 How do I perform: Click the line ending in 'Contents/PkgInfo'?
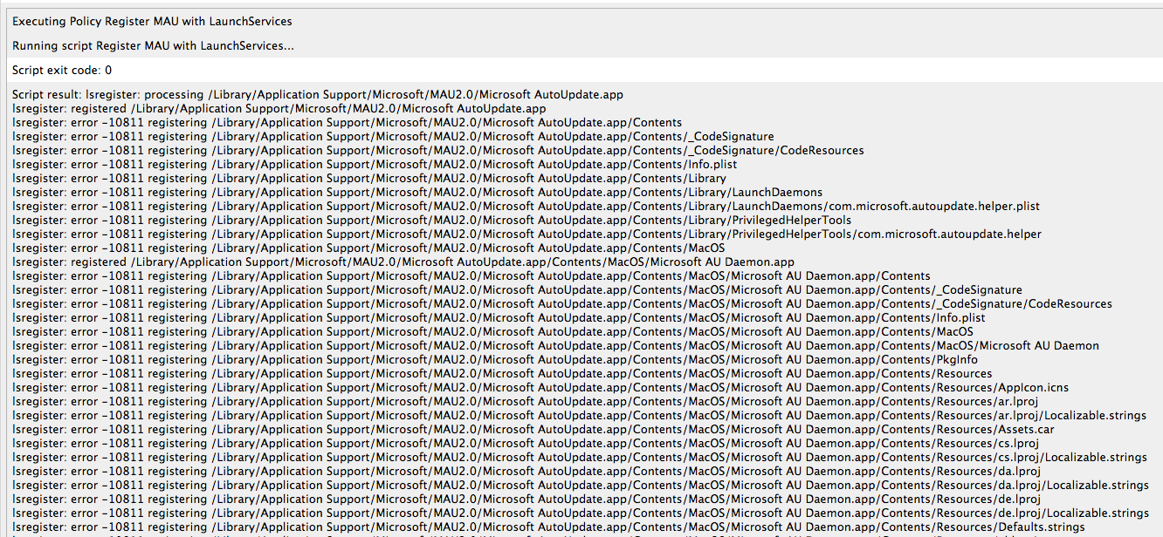(495, 359)
